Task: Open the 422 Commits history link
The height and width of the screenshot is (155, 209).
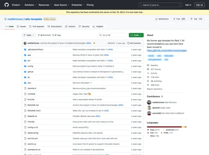Action: [x=134, y=43]
